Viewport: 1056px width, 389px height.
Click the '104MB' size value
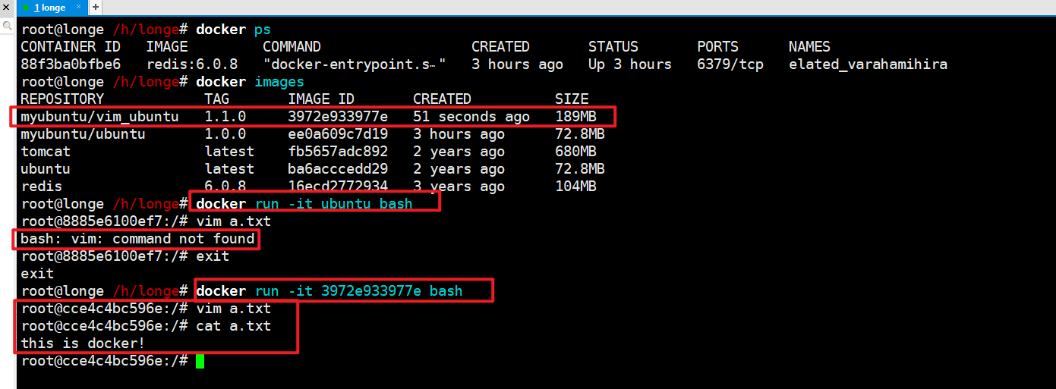(x=575, y=187)
